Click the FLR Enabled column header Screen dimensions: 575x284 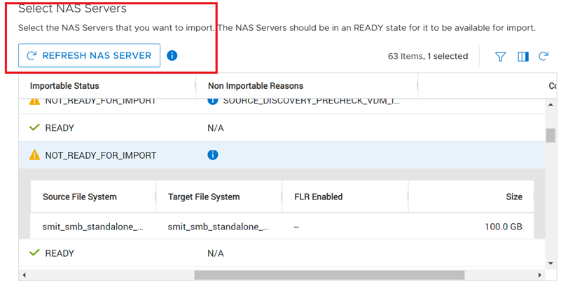pos(318,197)
